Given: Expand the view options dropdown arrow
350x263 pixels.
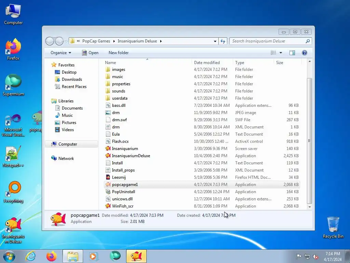Looking at the screenshot, I should click(281, 52).
